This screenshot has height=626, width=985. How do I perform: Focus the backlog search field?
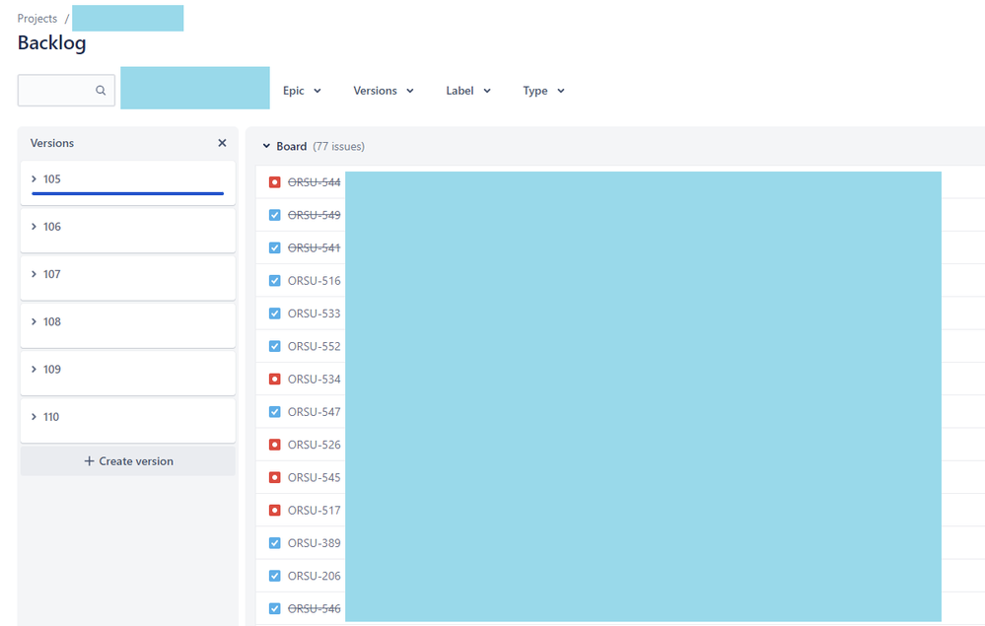66,91
